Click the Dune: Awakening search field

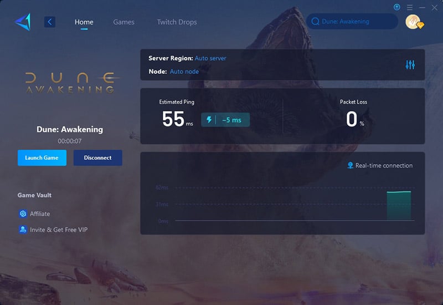(352, 21)
